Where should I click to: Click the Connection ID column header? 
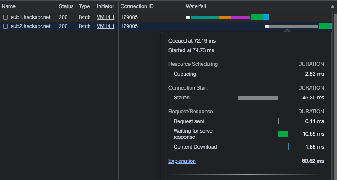pos(137,6)
